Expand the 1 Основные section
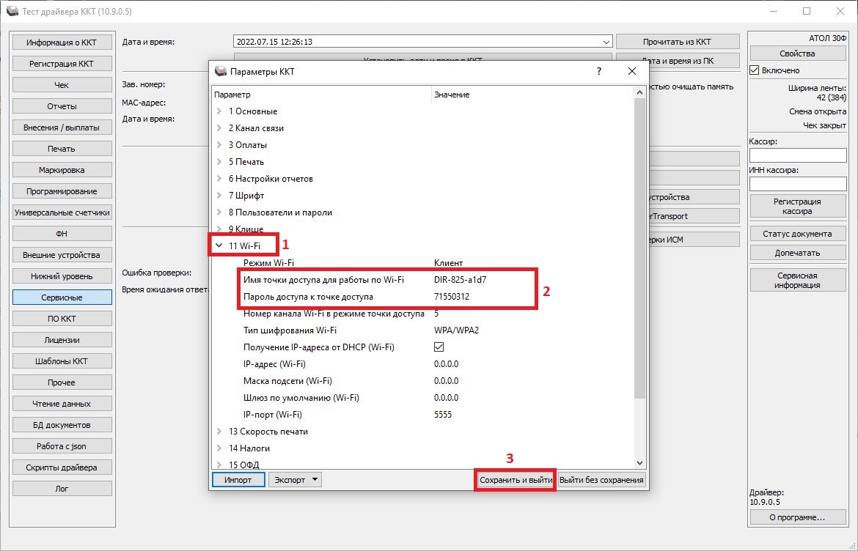This screenshot has height=551, width=858. pyautogui.click(x=219, y=111)
